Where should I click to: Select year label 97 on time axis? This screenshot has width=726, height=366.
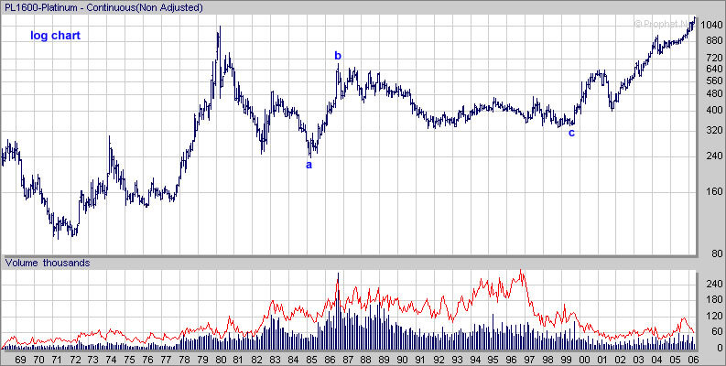[529, 360]
